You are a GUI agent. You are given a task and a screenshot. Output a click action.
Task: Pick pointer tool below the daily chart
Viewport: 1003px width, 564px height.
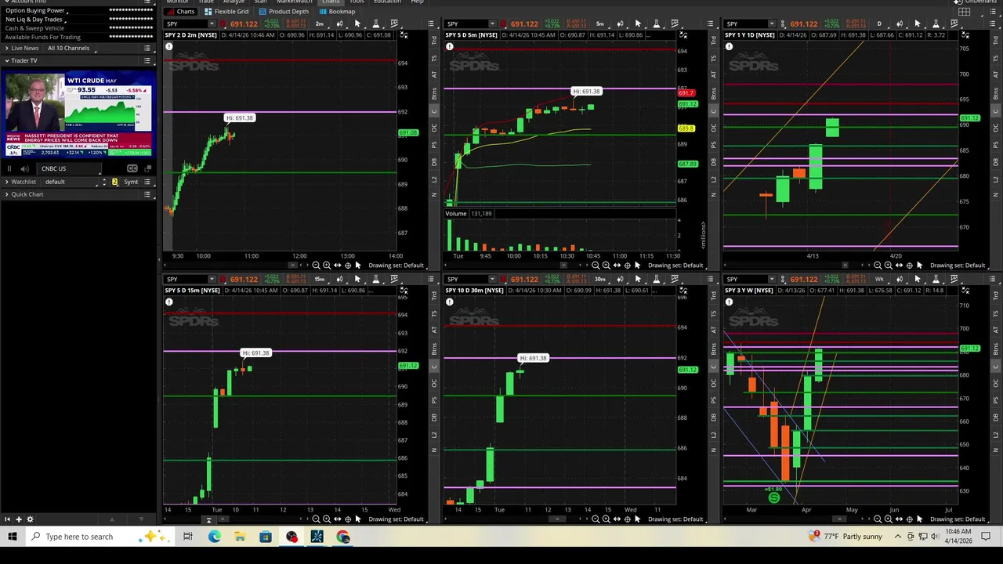[919, 265]
